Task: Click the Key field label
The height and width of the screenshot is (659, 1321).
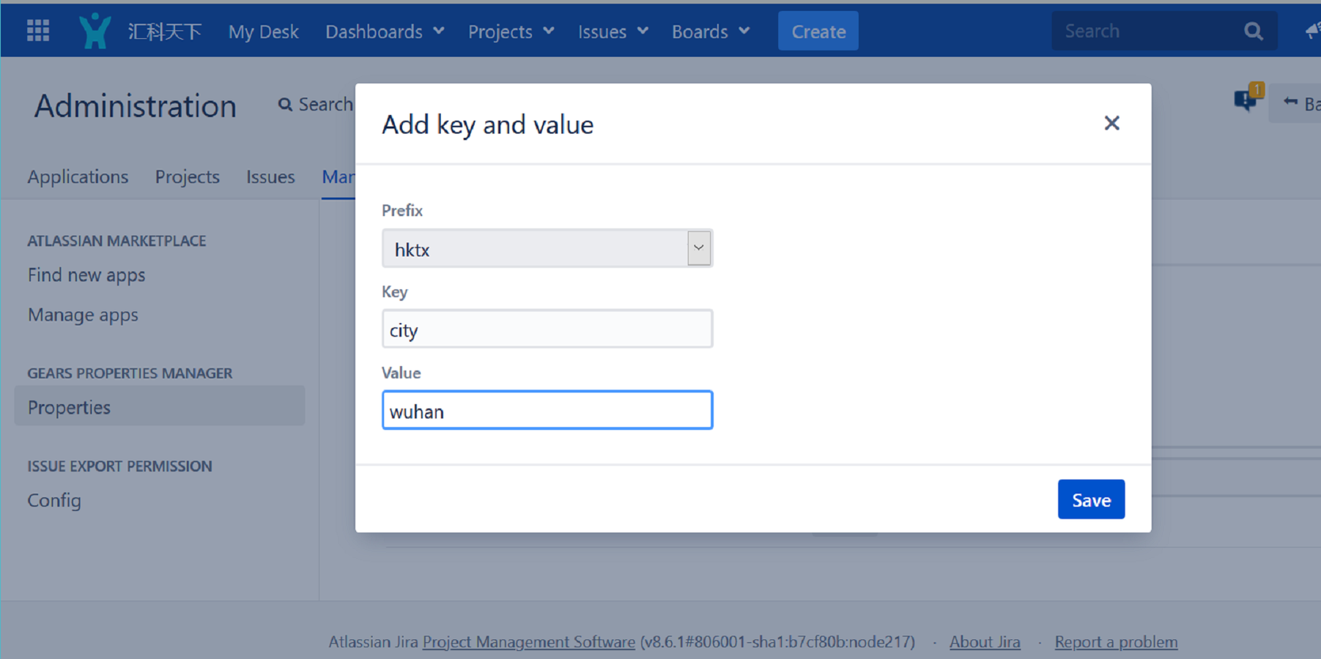Action: click(394, 291)
